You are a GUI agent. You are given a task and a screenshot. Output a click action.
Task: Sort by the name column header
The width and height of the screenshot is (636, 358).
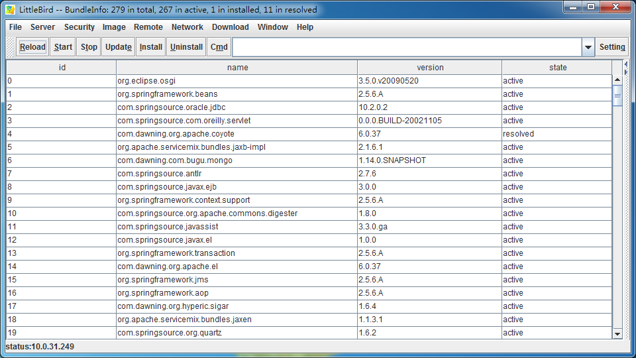coord(237,68)
